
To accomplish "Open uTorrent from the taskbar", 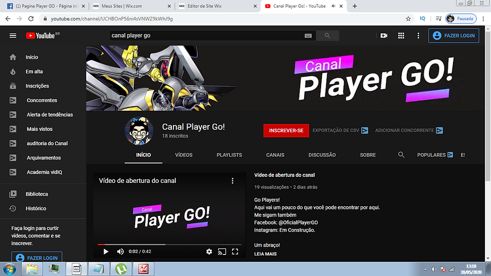I will click(121, 269).
